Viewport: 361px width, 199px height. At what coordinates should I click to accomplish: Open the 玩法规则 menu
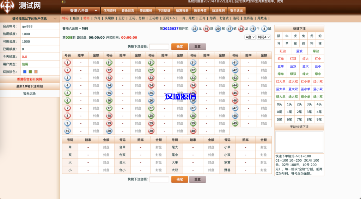point(218,11)
